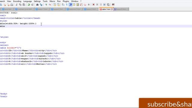Close the current document using toolbar Close icon
Viewport: 192px width, 108px height.
[x=4, y=5]
